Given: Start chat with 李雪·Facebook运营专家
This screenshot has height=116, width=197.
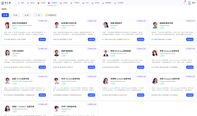Looking at the screenshot, I should (x=190, y=67).
